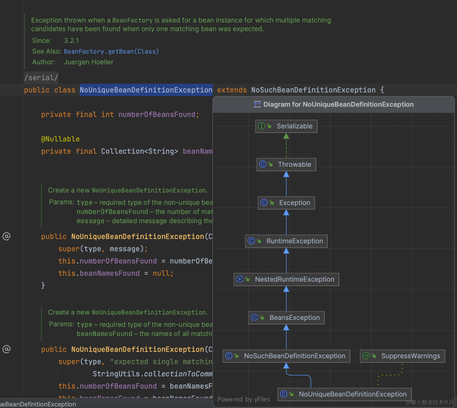Click the public lock icon beside Serializable
This screenshot has height=408, width=457.
point(269,126)
